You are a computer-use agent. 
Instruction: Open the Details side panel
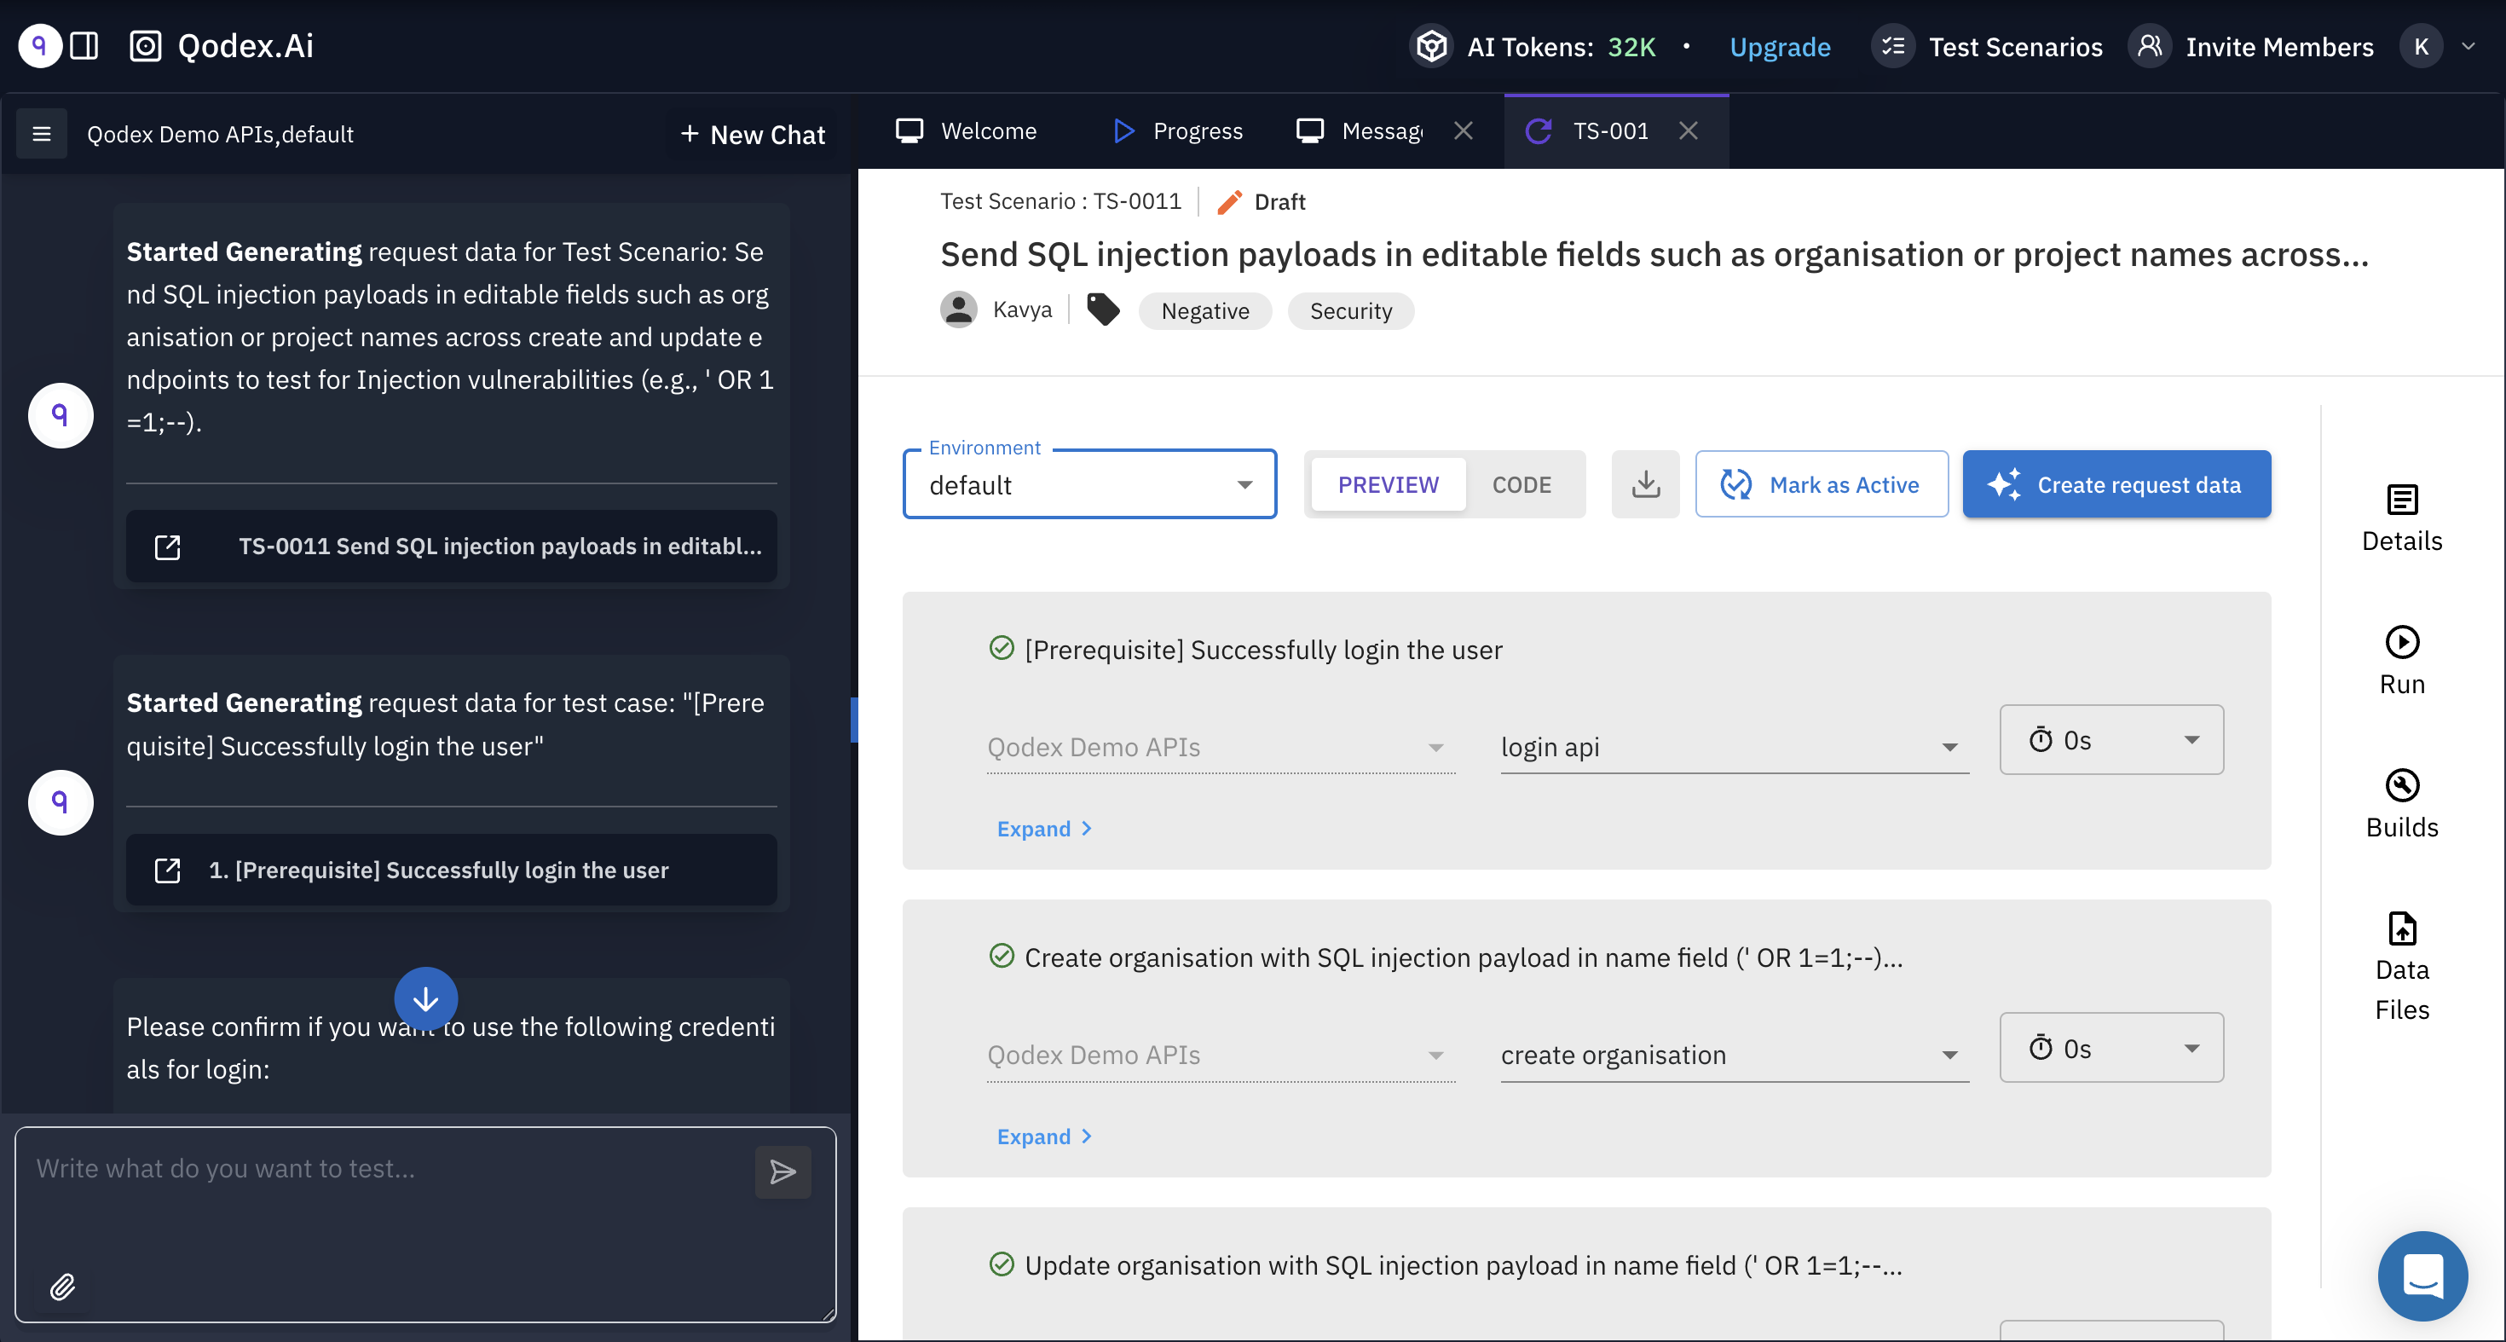[x=2401, y=518]
